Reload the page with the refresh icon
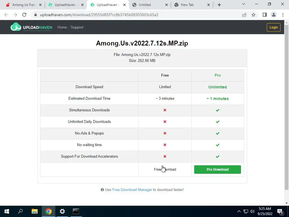The height and width of the screenshot is (217, 289). tap(24, 15)
